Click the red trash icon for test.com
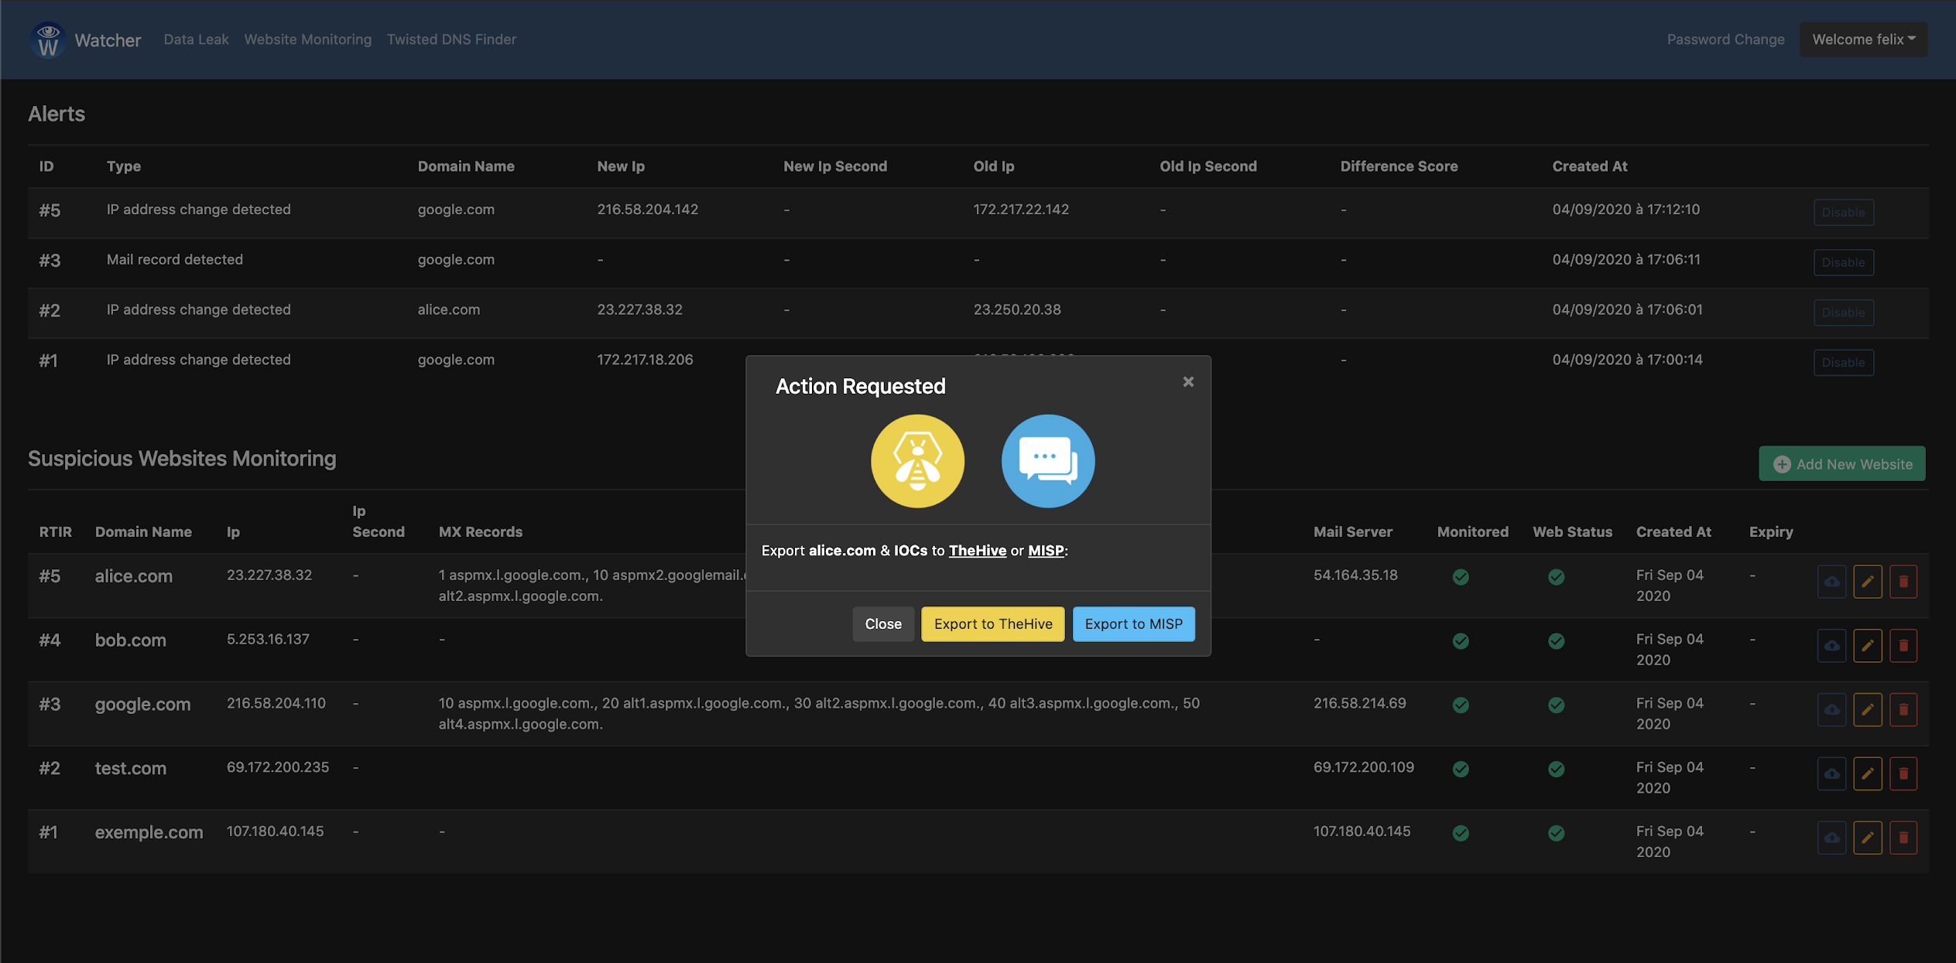This screenshot has height=963, width=1956. [1903, 773]
